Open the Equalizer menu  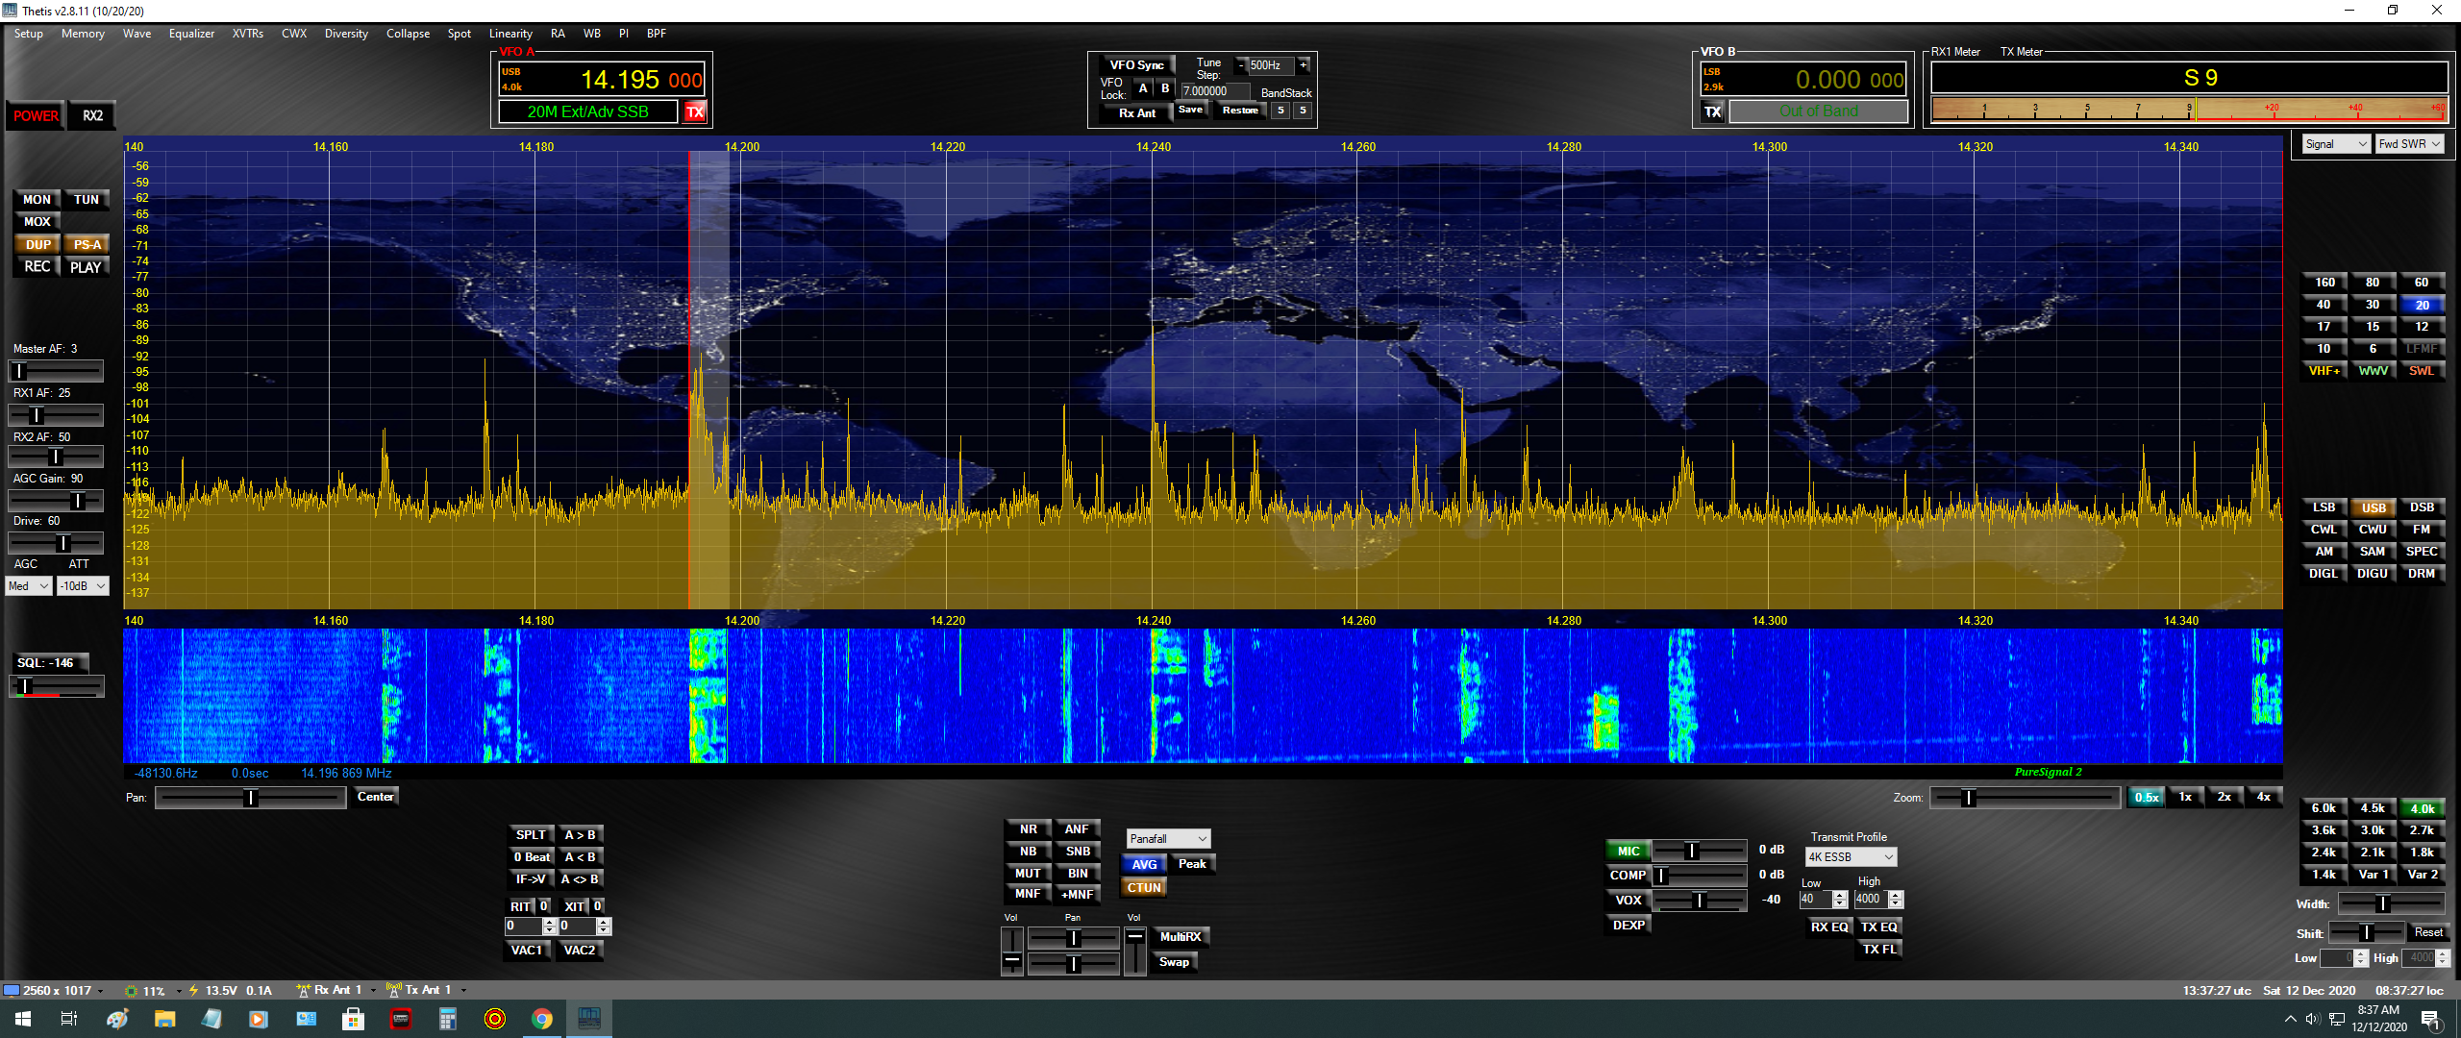click(191, 34)
